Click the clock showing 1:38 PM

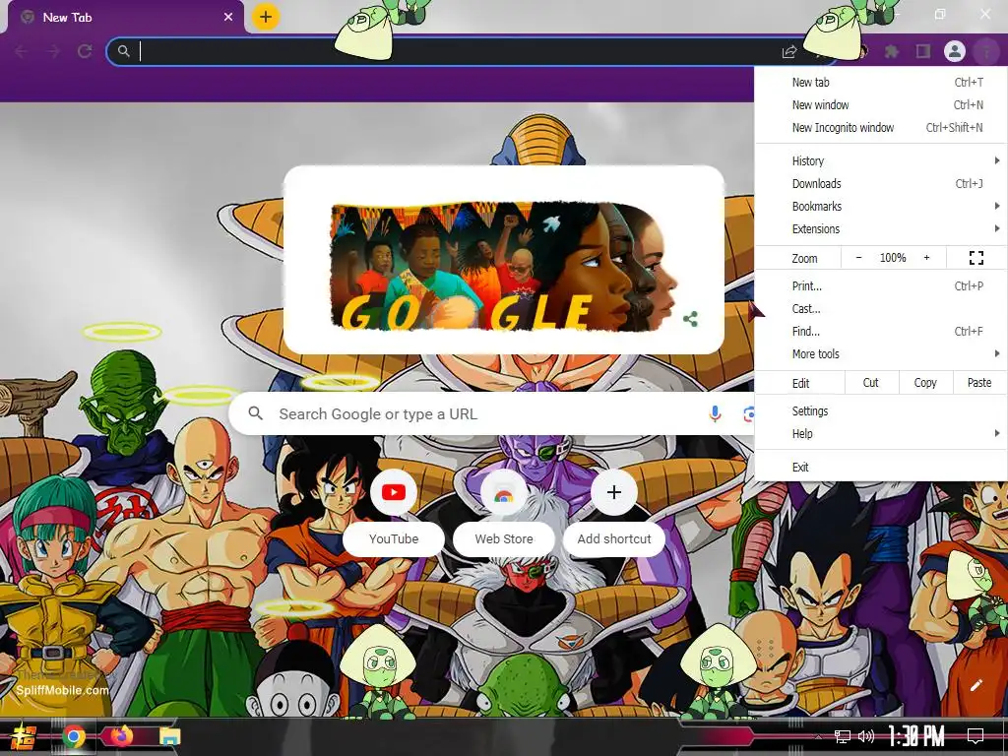pos(916,735)
